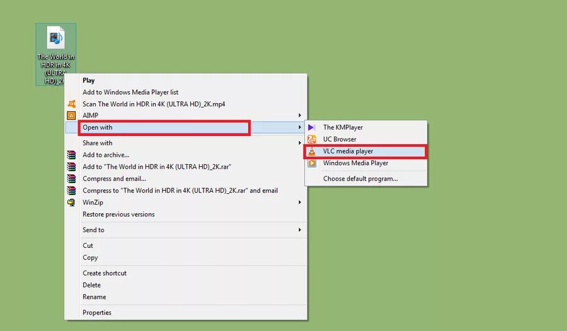
Task: Click the WinZip icon
Action: [x=72, y=203]
